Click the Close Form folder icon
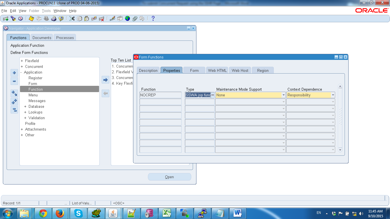Screen dimensions: 390x219 coord(61,19)
